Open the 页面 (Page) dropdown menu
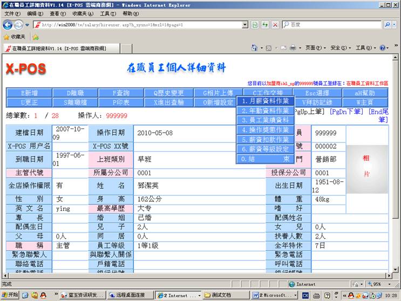This screenshot has width=401, height=301. (x=313, y=48)
